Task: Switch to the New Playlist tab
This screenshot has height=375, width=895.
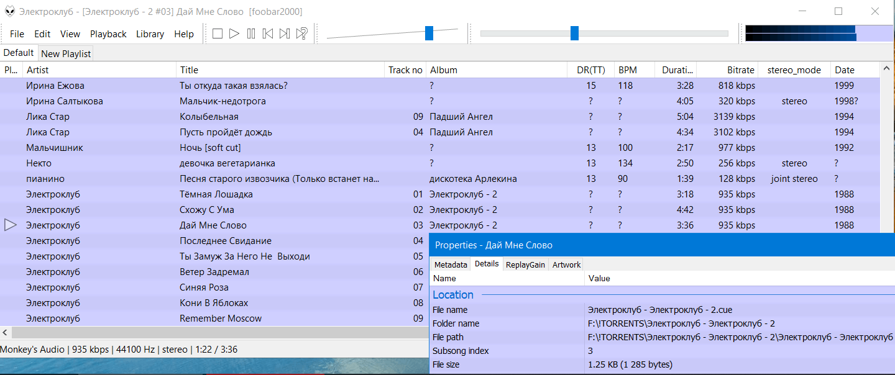Action: tap(66, 53)
